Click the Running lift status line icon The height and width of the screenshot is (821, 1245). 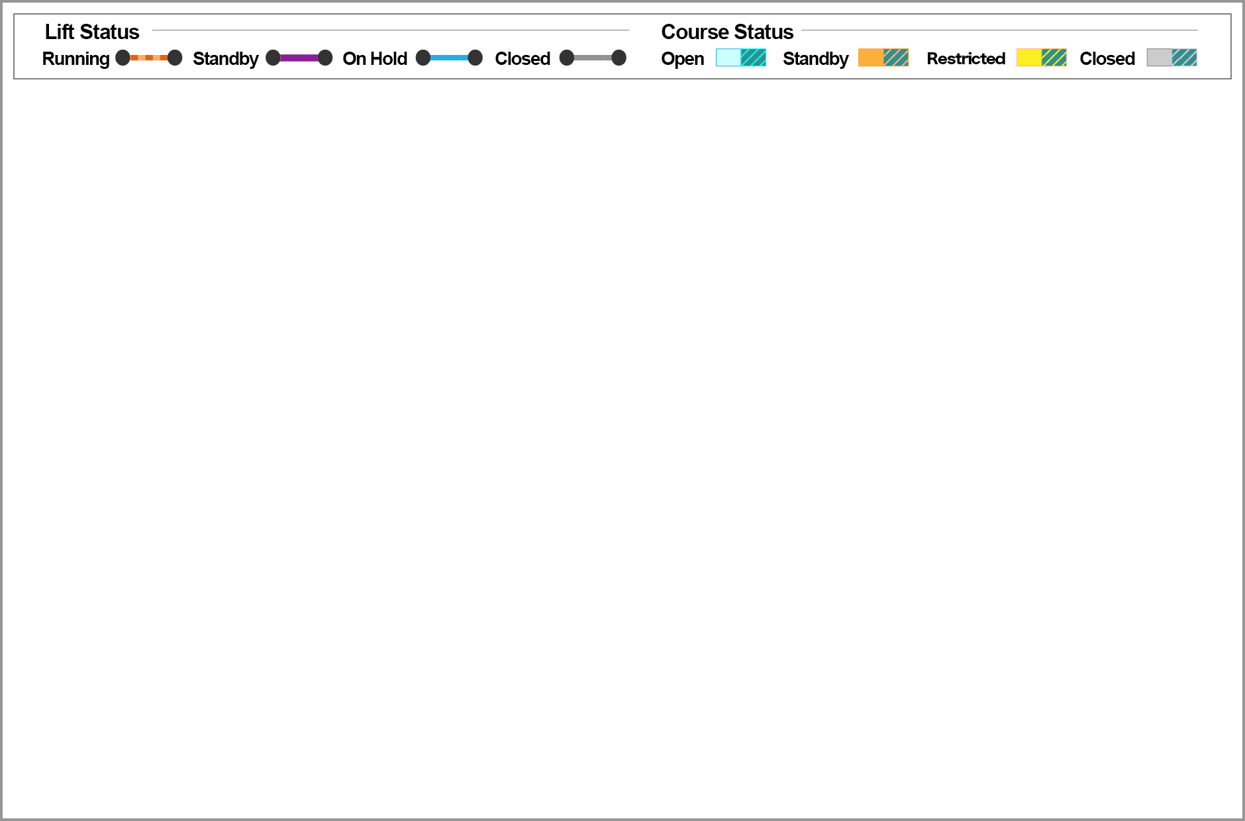[149, 58]
